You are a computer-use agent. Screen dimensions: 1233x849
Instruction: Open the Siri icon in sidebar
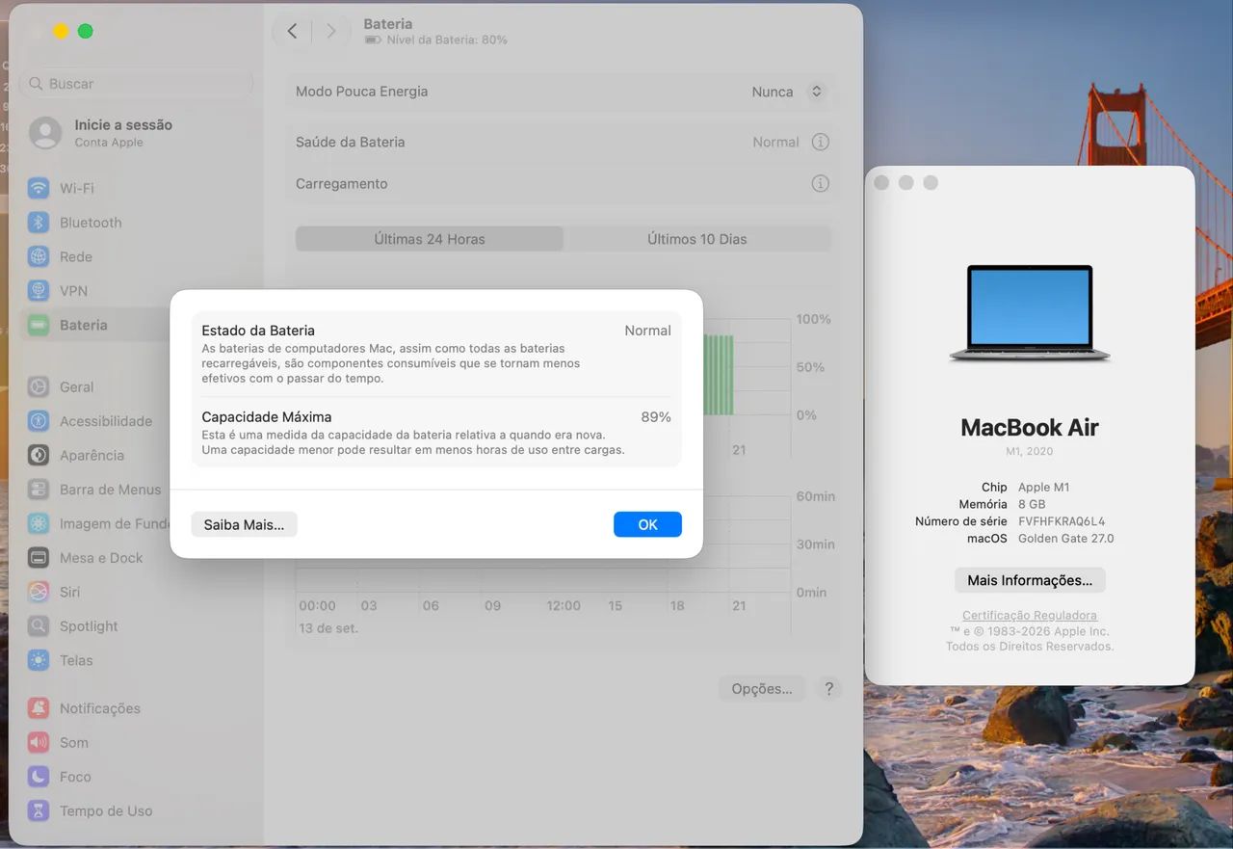click(39, 592)
